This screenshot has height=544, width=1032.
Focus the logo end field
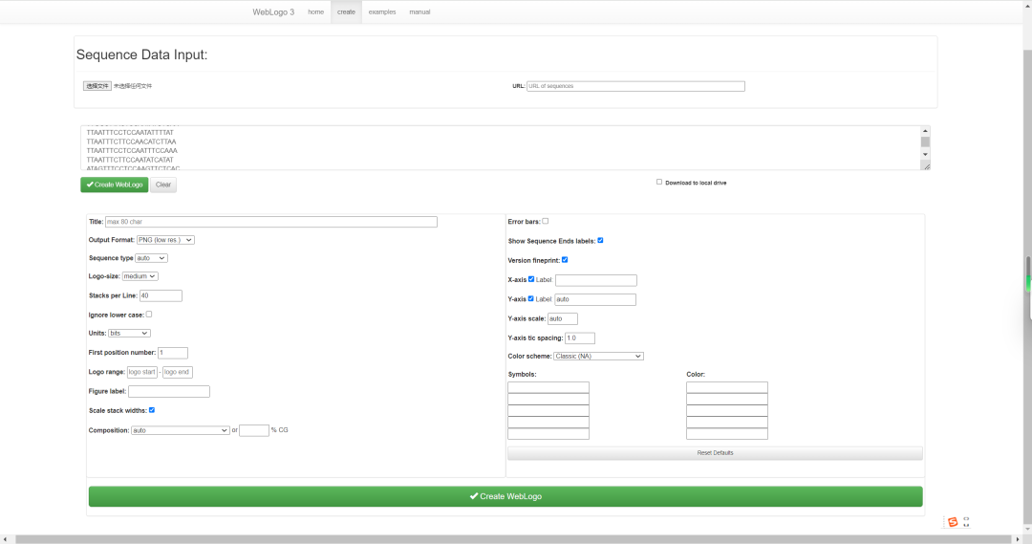[178, 372]
